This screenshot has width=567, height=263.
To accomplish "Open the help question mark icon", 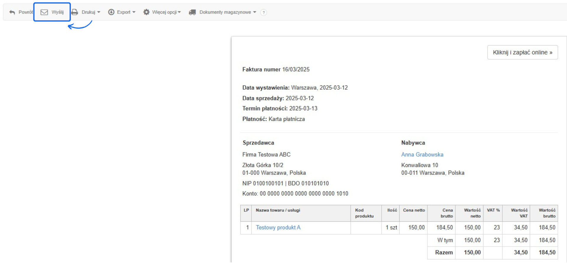I will [x=264, y=12].
